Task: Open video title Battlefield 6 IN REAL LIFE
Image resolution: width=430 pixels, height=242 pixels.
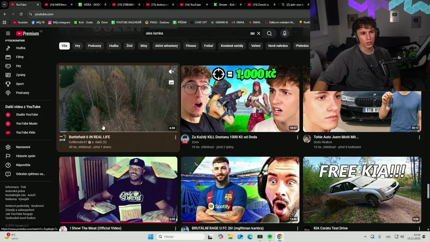Action: pos(89,137)
